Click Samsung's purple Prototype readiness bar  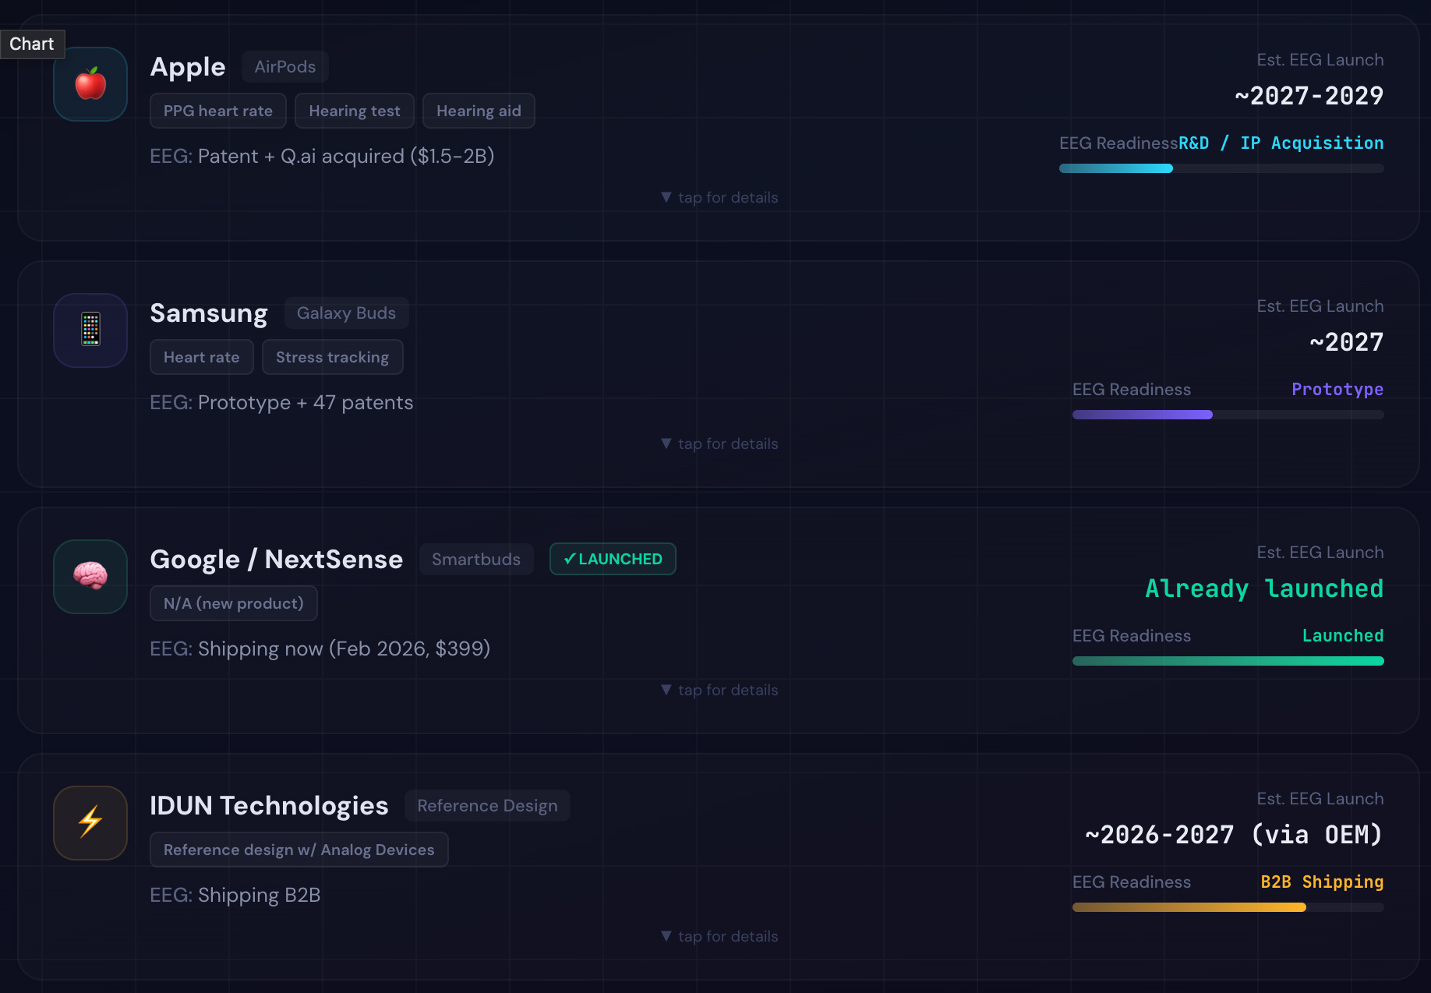pos(1228,415)
